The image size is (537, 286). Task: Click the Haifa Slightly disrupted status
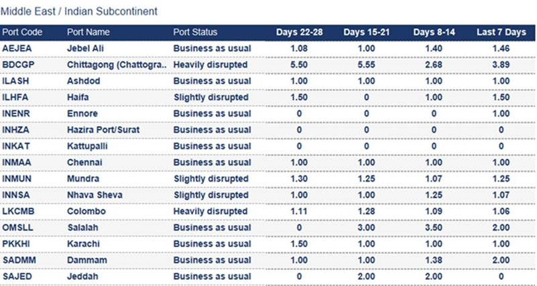pyautogui.click(x=211, y=98)
